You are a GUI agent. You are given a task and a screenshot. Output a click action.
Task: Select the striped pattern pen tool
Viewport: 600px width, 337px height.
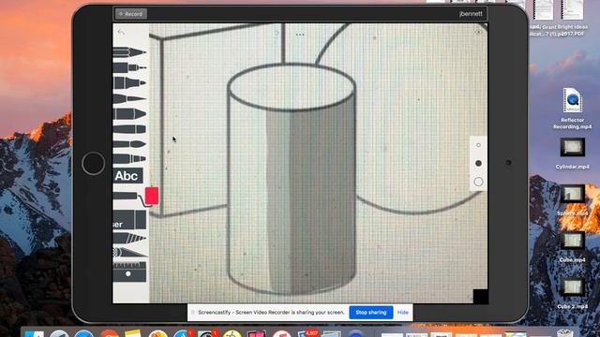pyautogui.click(x=129, y=239)
